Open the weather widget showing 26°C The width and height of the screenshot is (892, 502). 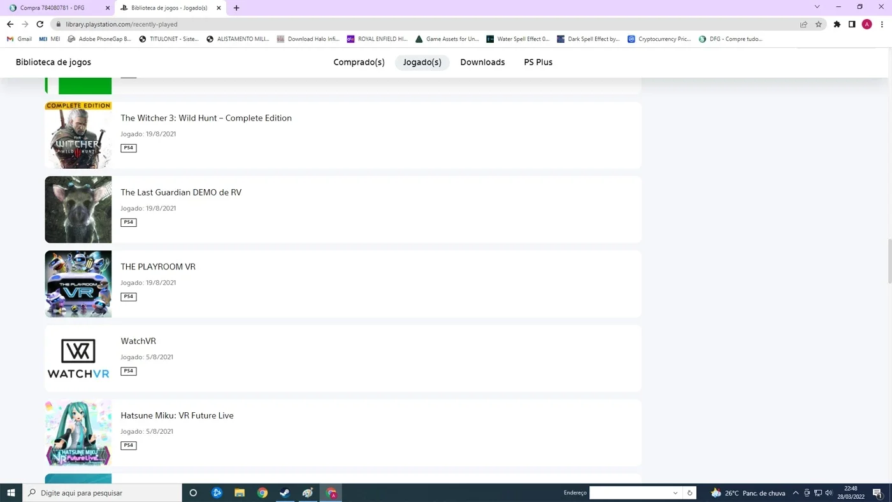(748, 493)
